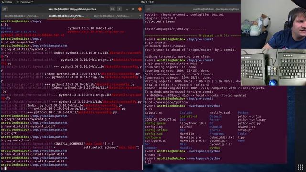
Task: Click 'Makefile.pre.in' file name
Action: [x=193, y=141]
